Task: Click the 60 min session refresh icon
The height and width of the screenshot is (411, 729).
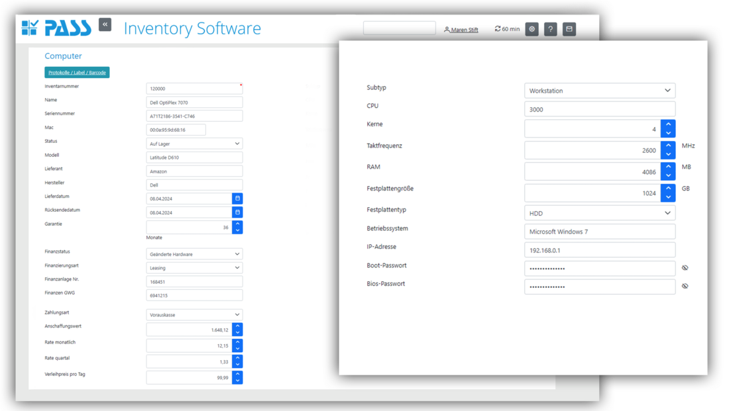Action: 497,28
